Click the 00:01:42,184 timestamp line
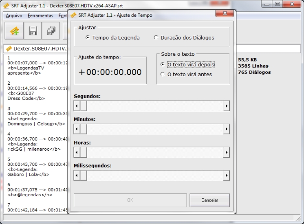 [37, 210]
